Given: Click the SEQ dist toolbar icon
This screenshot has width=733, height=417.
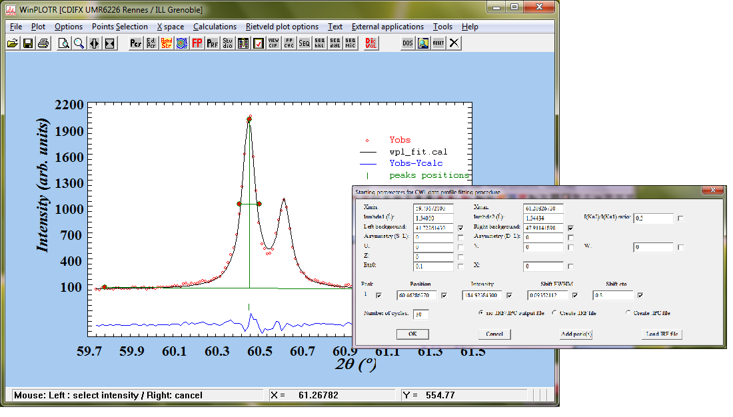Looking at the screenshot, I should [335, 43].
